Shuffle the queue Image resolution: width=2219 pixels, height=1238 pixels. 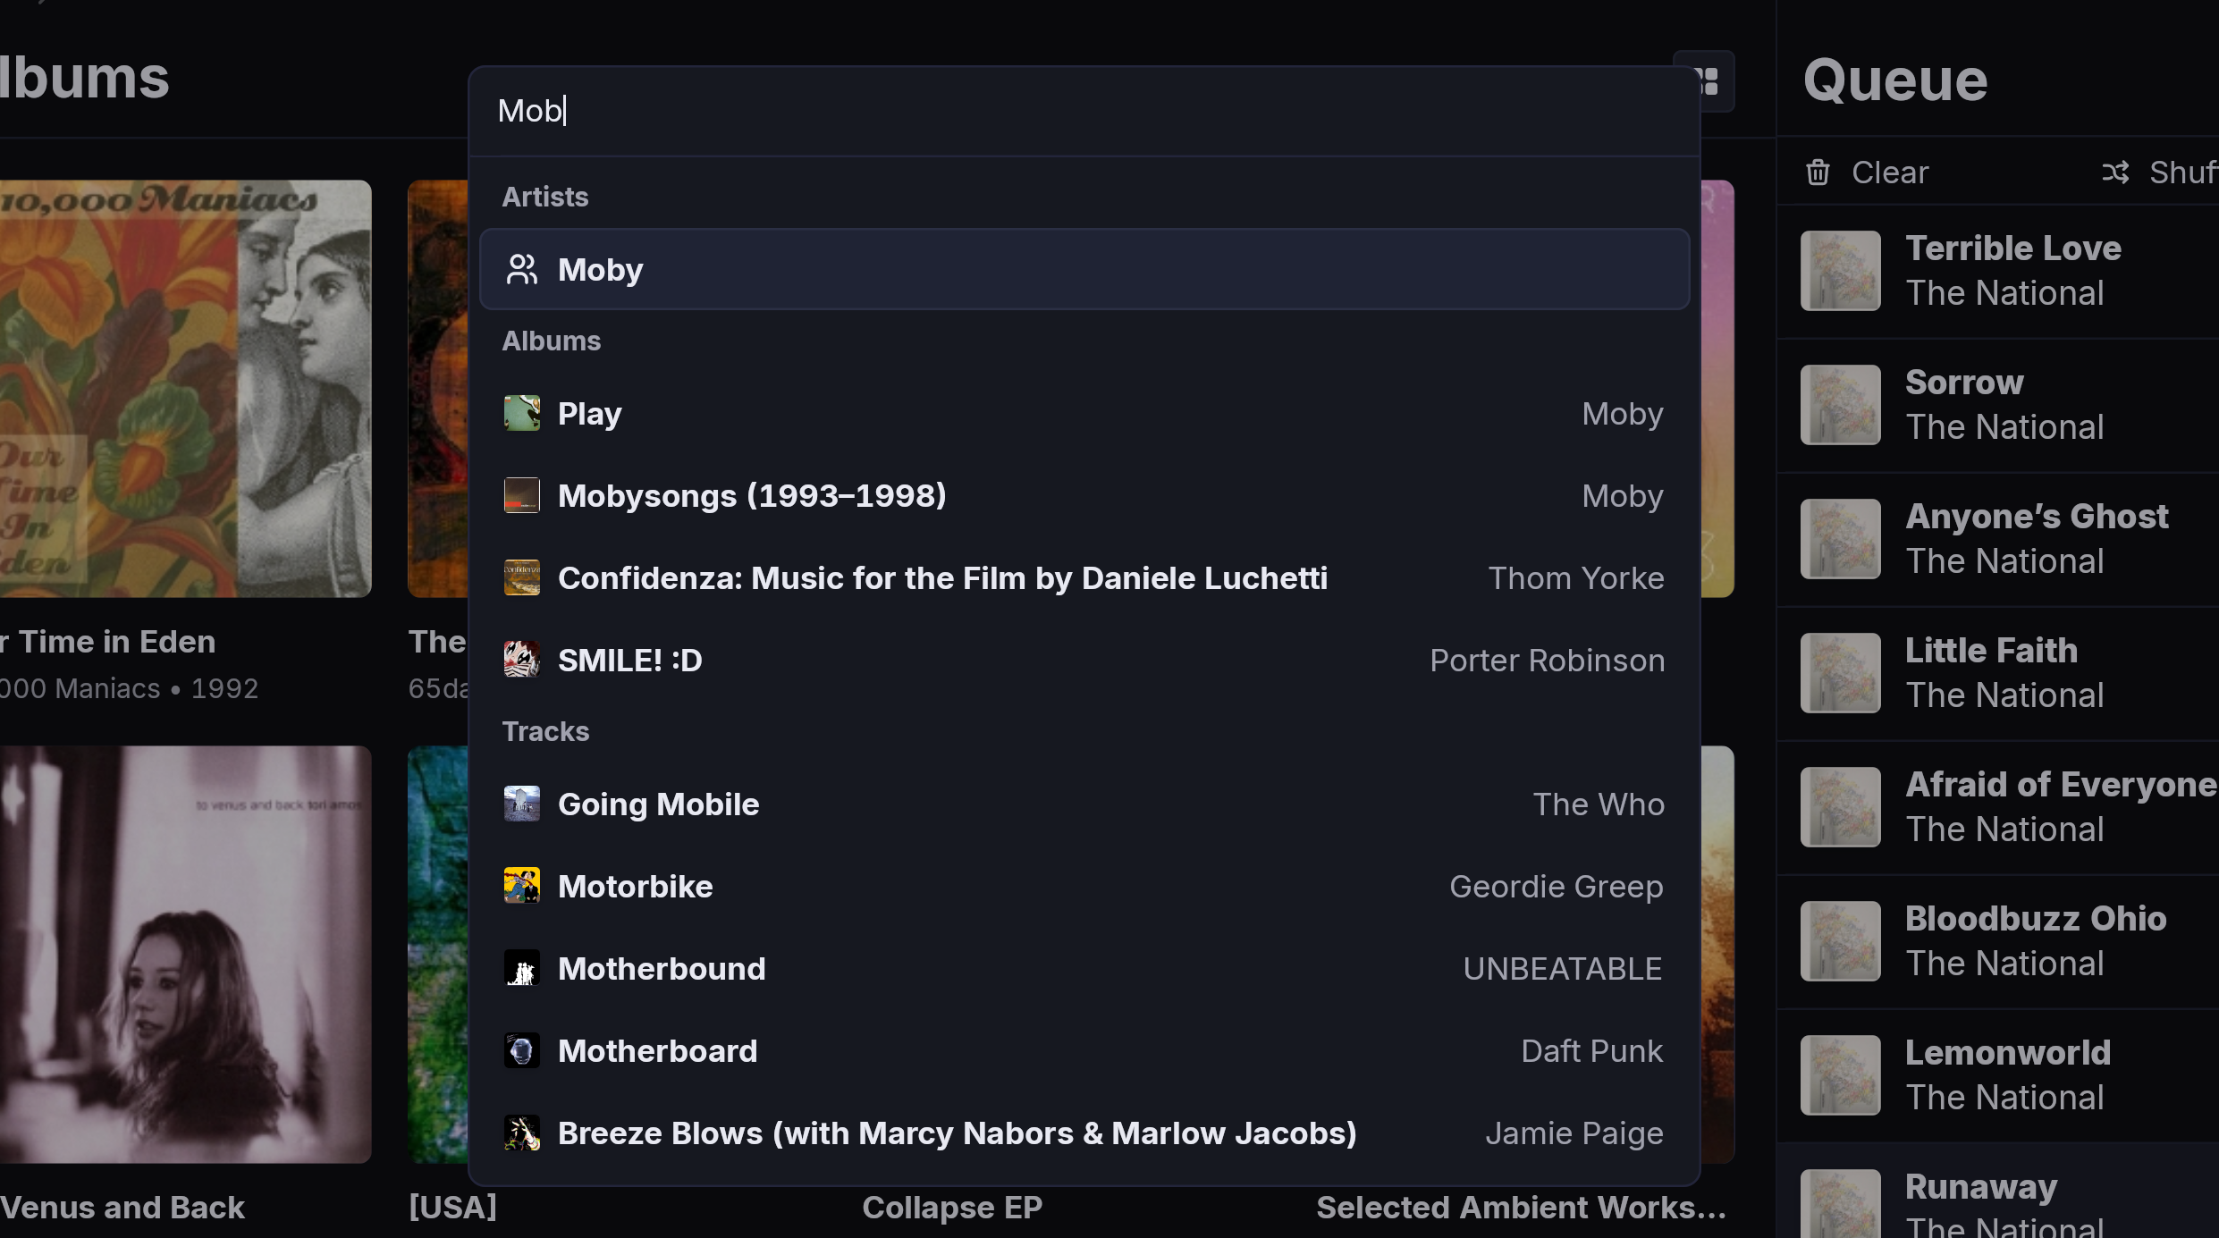pyautogui.click(x=2155, y=172)
